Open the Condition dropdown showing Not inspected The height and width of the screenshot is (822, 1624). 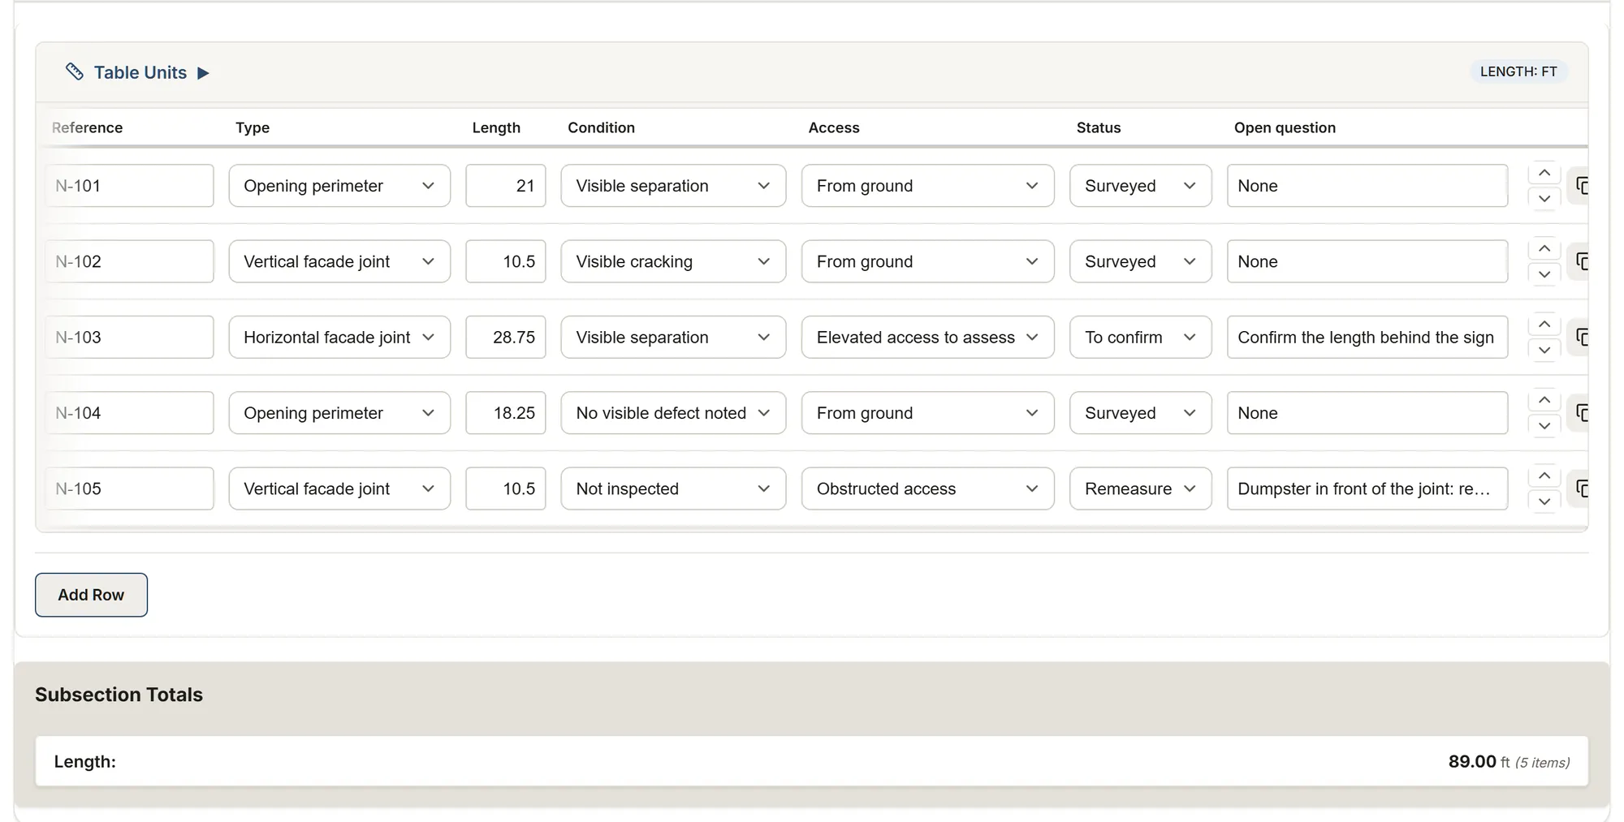coord(673,488)
